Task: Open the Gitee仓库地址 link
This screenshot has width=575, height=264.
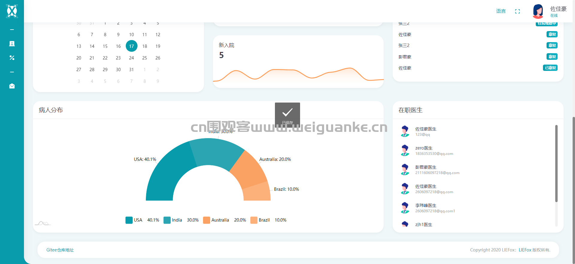Action: pyautogui.click(x=60, y=250)
